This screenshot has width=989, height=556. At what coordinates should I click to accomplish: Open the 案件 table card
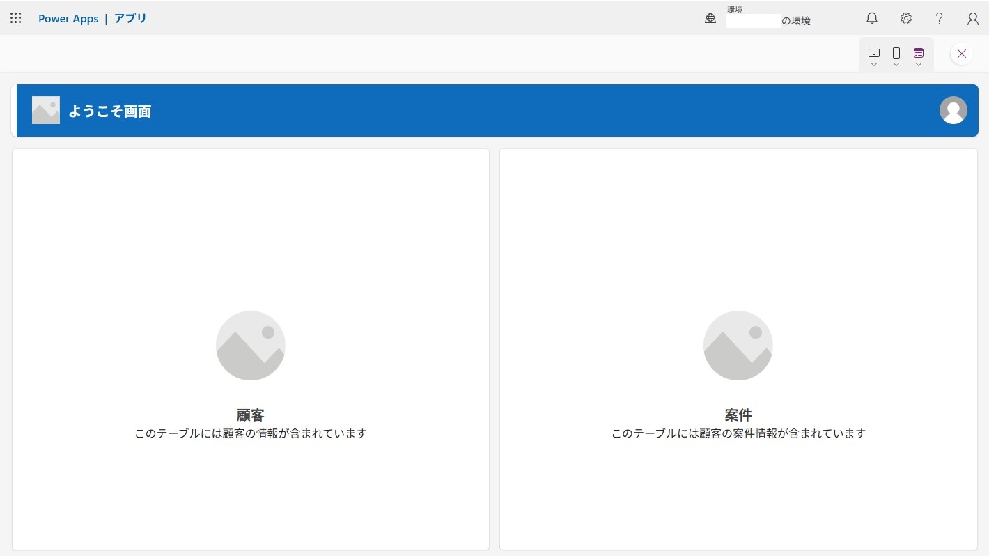tap(738, 349)
